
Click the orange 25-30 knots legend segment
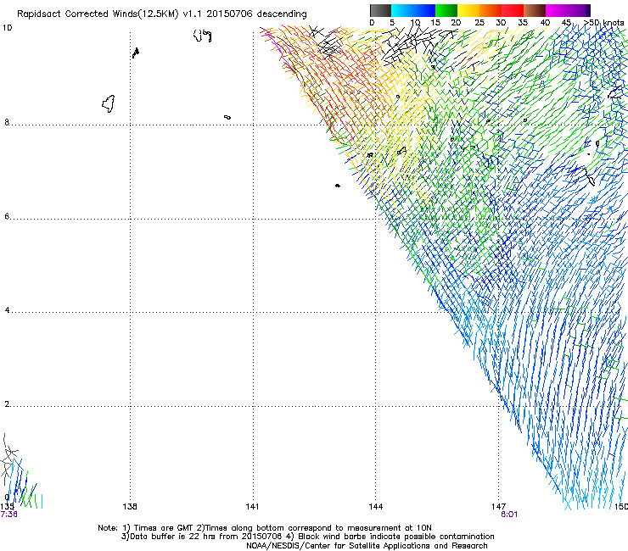click(x=491, y=10)
